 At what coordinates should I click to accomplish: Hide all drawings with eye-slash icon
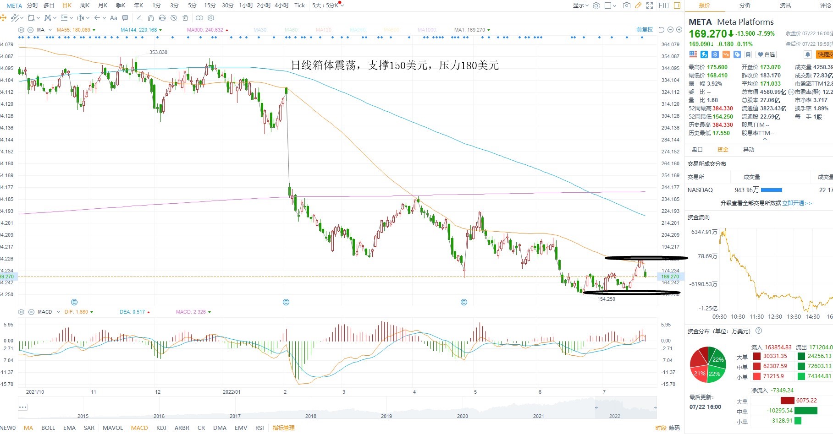174,18
